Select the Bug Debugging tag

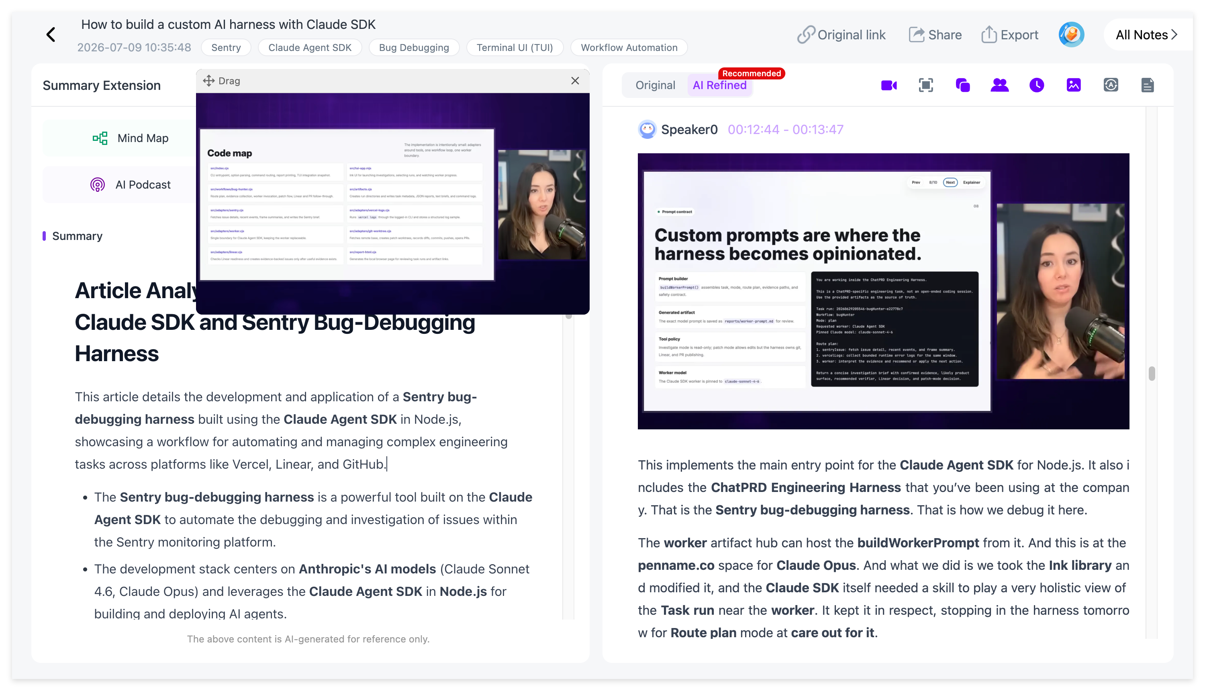point(414,47)
